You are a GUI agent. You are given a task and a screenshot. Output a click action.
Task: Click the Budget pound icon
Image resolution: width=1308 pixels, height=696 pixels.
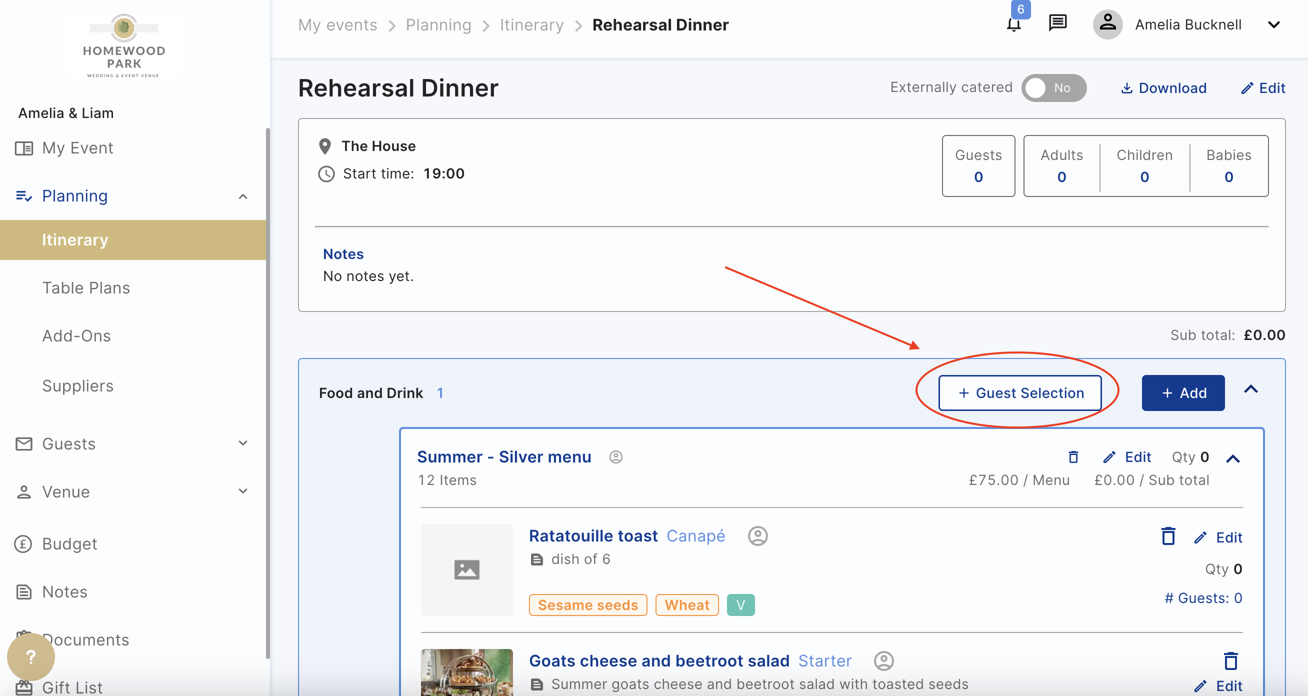pos(23,543)
